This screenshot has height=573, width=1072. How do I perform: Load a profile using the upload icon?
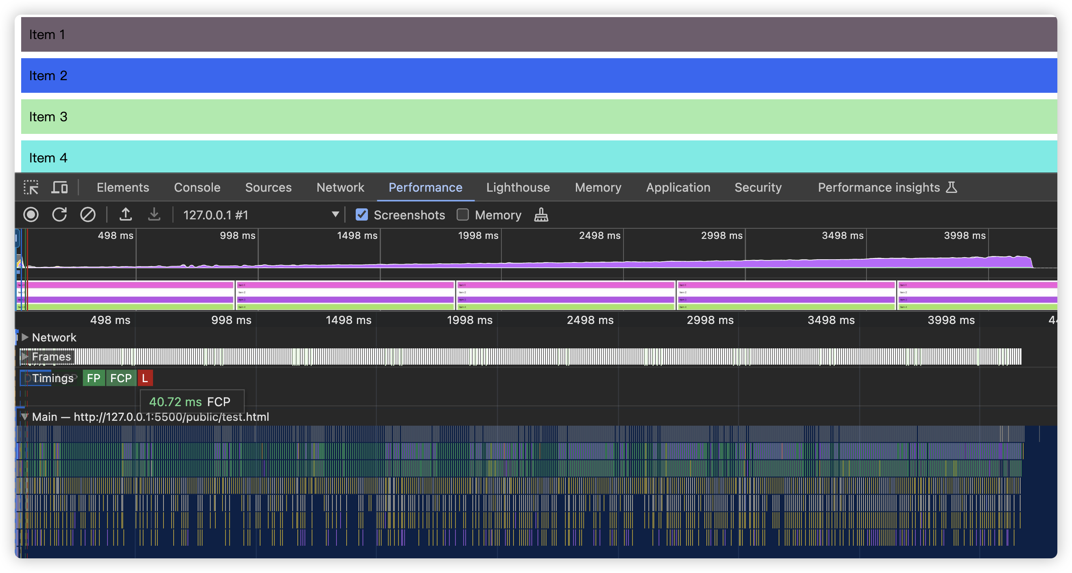pyautogui.click(x=126, y=215)
